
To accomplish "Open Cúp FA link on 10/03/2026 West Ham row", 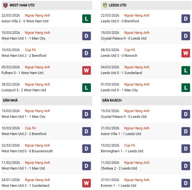I will (30, 50).
